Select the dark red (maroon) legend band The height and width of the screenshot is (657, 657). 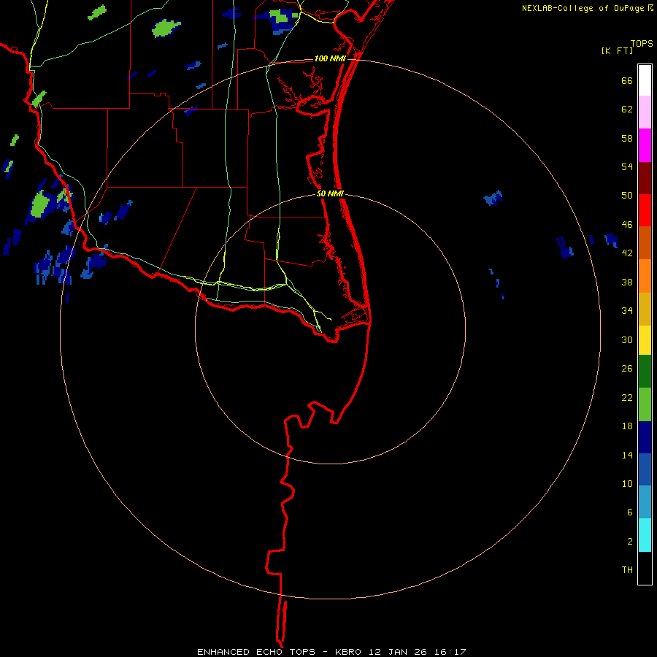[645, 177]
